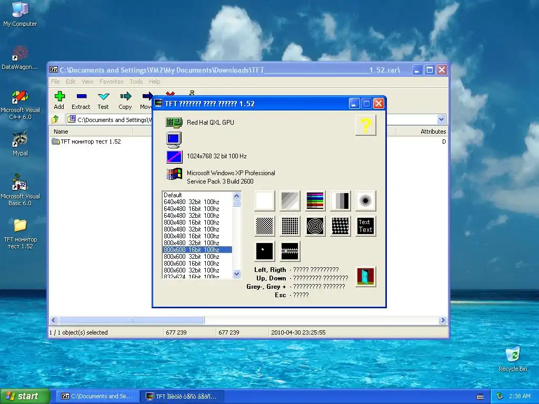Click the monitor icon in TFT window

pyautogui.click(x=174, y=139)
